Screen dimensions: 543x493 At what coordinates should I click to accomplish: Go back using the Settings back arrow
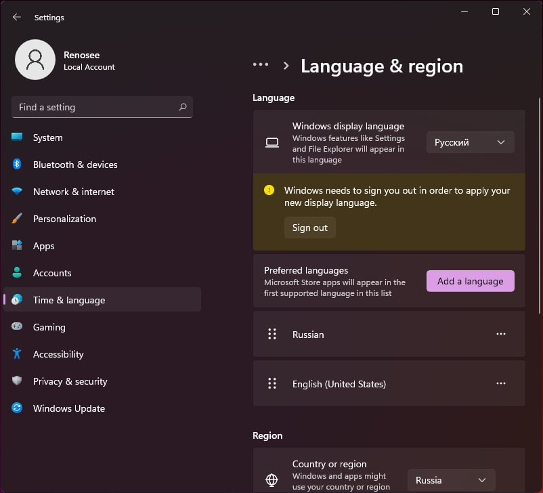pos(16,17)
